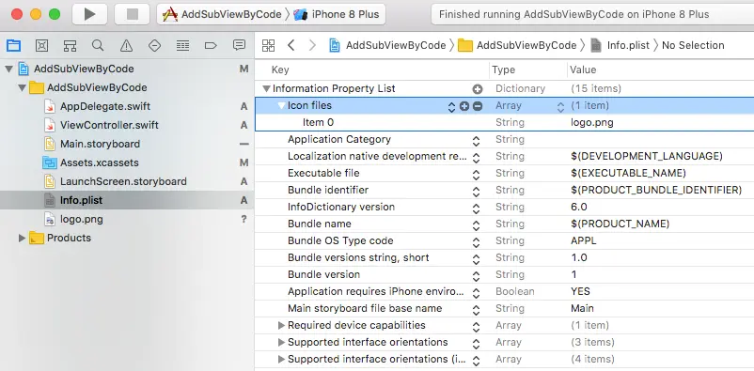Viewport: 754px width, 371px height.
Task: Go back in editor history
Action: [x=291, y=46]
